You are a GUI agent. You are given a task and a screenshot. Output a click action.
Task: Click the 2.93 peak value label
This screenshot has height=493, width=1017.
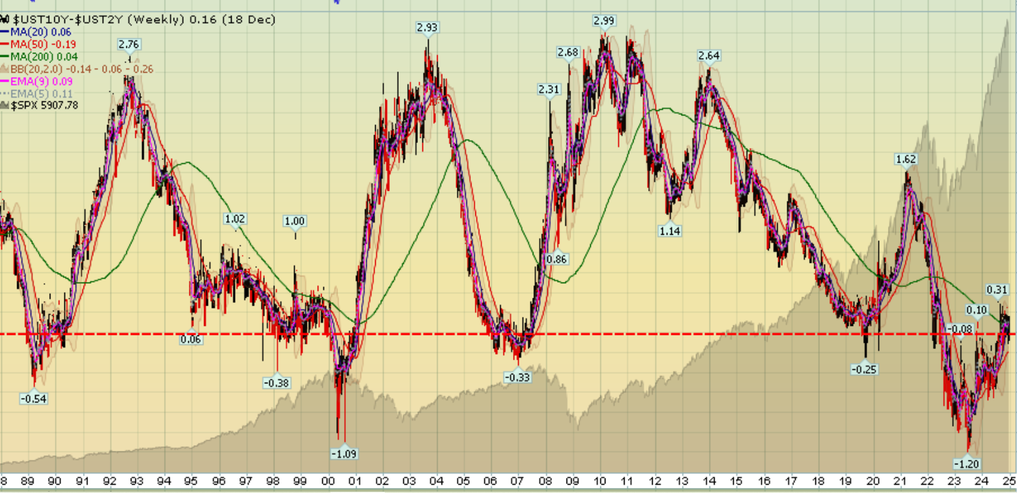427,27
